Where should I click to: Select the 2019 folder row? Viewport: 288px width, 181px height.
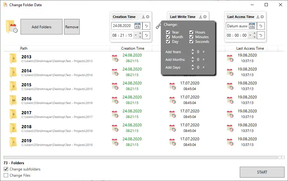pyautogui.click(x=144, y=142)
